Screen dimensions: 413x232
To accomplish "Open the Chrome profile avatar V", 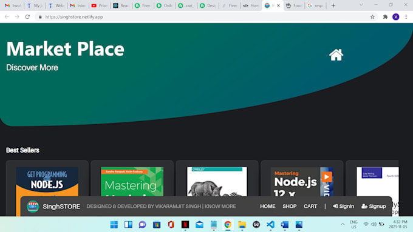I will 395,17.
